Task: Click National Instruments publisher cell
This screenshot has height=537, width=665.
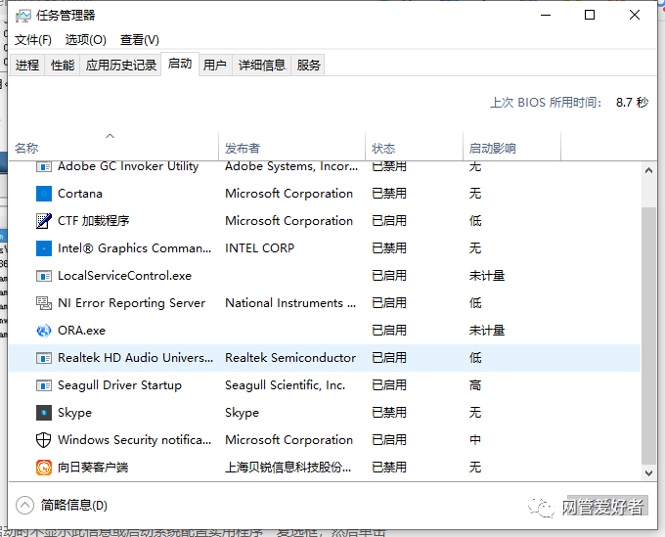Action: [290, 303]
